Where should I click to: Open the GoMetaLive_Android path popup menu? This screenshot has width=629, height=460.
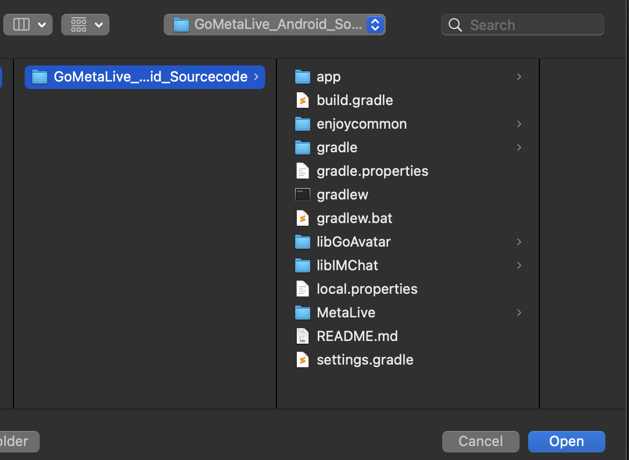[274, 25]
